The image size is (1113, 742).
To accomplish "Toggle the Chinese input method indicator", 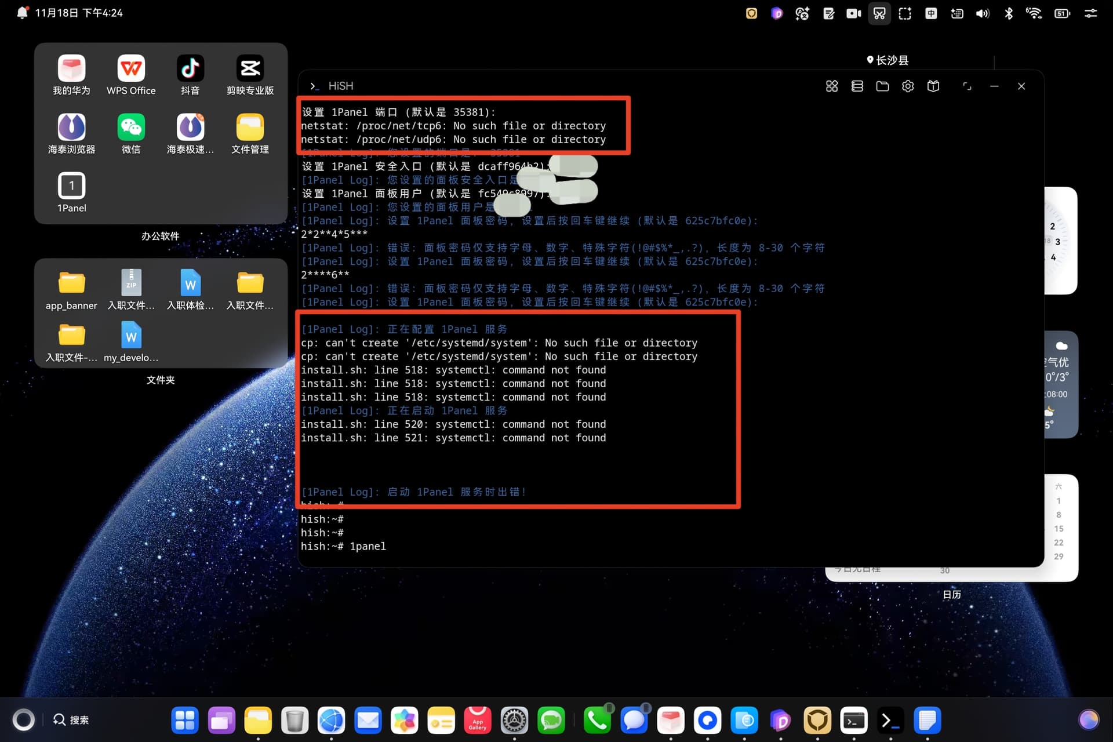I will coord(931,13).
